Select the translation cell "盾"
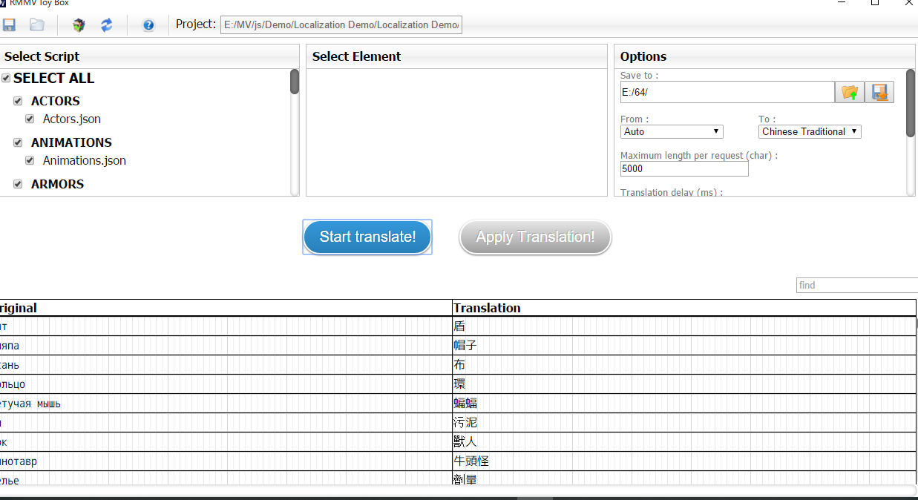Screen dimensions: 918x500 (684, 326)
